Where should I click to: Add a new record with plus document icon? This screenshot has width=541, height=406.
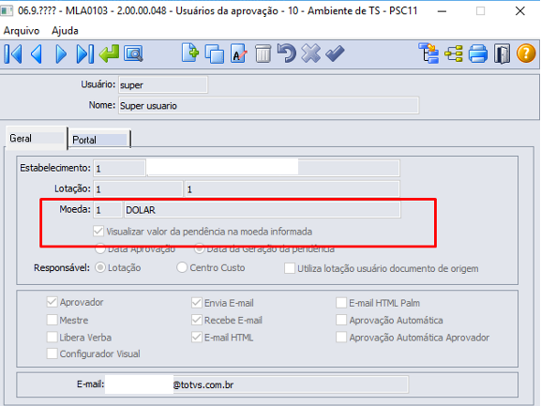click(x=190, y=53)
